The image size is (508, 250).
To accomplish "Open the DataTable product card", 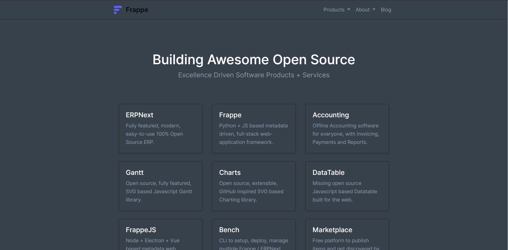I will tap(347, 186).
